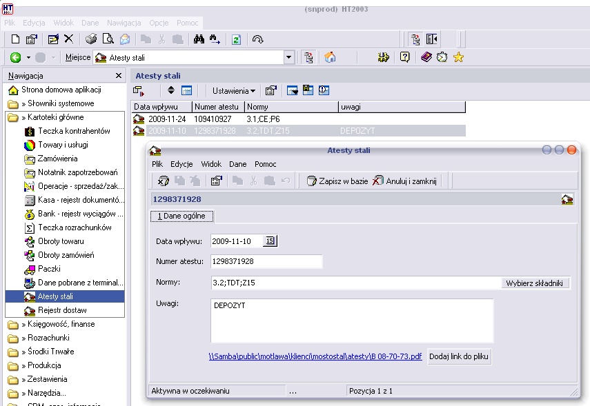
Task: Open the Pomoc menu in the dialog
Action: [x=265, y=164]
